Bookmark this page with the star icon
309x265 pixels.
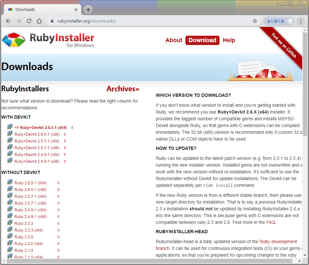click(255, 21)
